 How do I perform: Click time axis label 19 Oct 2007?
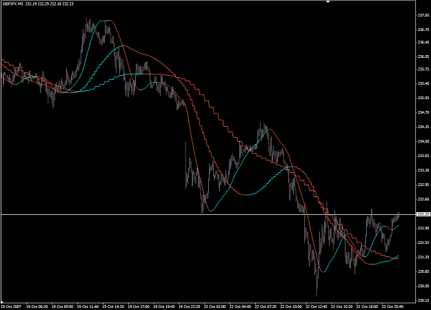11,307
